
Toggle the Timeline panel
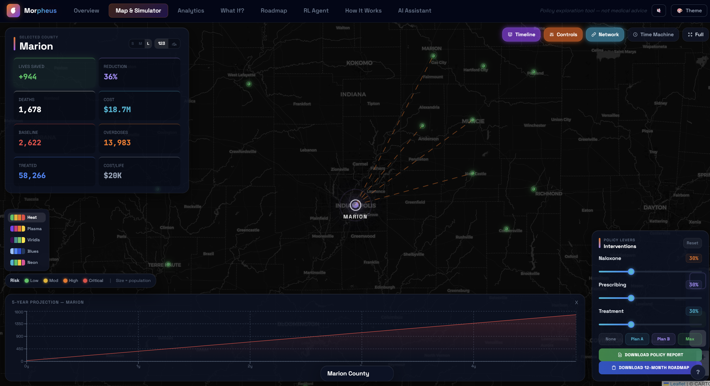click(521, 35)
